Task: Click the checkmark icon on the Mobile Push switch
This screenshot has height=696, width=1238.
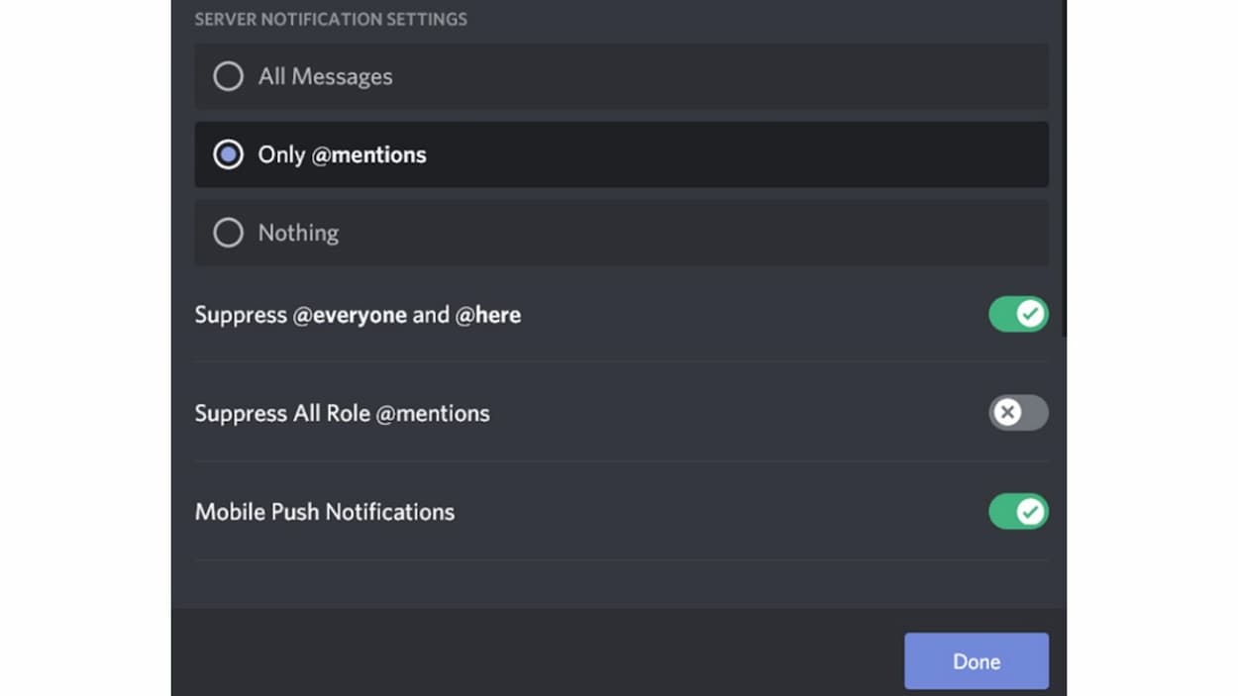Action: click(x=1030, y=512)
